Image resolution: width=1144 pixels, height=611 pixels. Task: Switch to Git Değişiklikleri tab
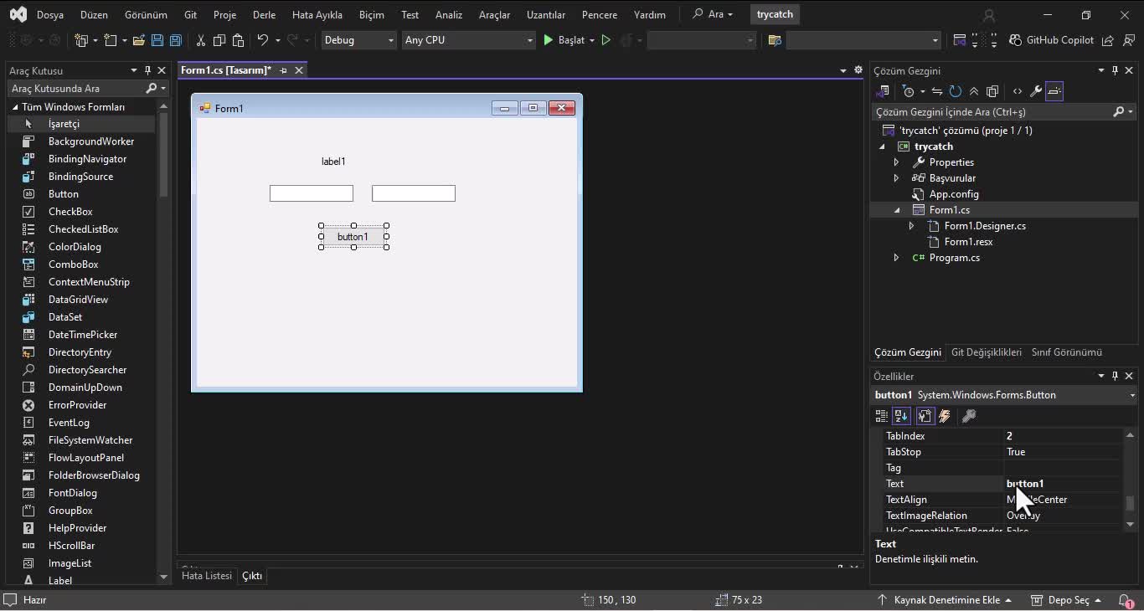point(987,352)
